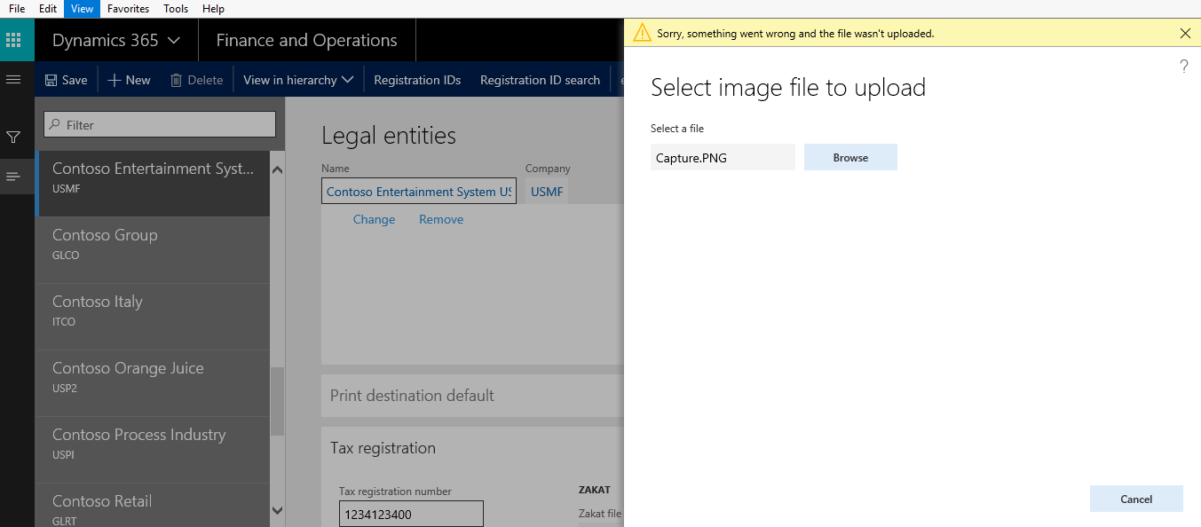Open Registration ID search
Screen dimensions: 1201x527
pyautogui.click(x=540, y=80)
